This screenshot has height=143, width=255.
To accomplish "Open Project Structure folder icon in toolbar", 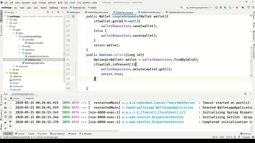I will [243, 8].
